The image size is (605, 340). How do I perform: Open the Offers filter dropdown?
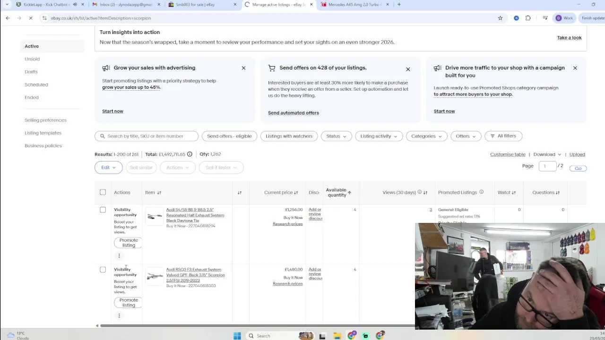(x=466, y=136)
